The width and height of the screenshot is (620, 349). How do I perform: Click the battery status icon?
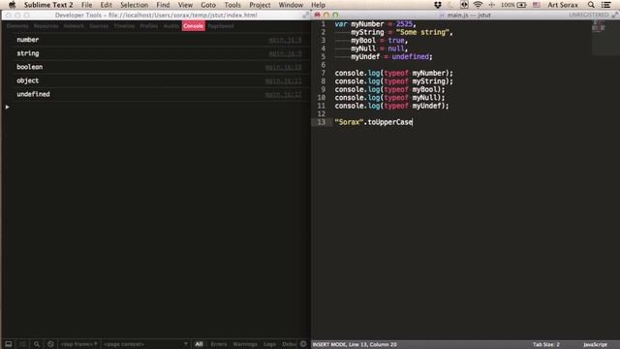(521, 5)
